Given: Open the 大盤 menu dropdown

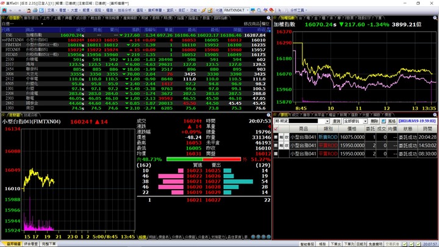Looking at the screenshot, I should click(76, 10).
